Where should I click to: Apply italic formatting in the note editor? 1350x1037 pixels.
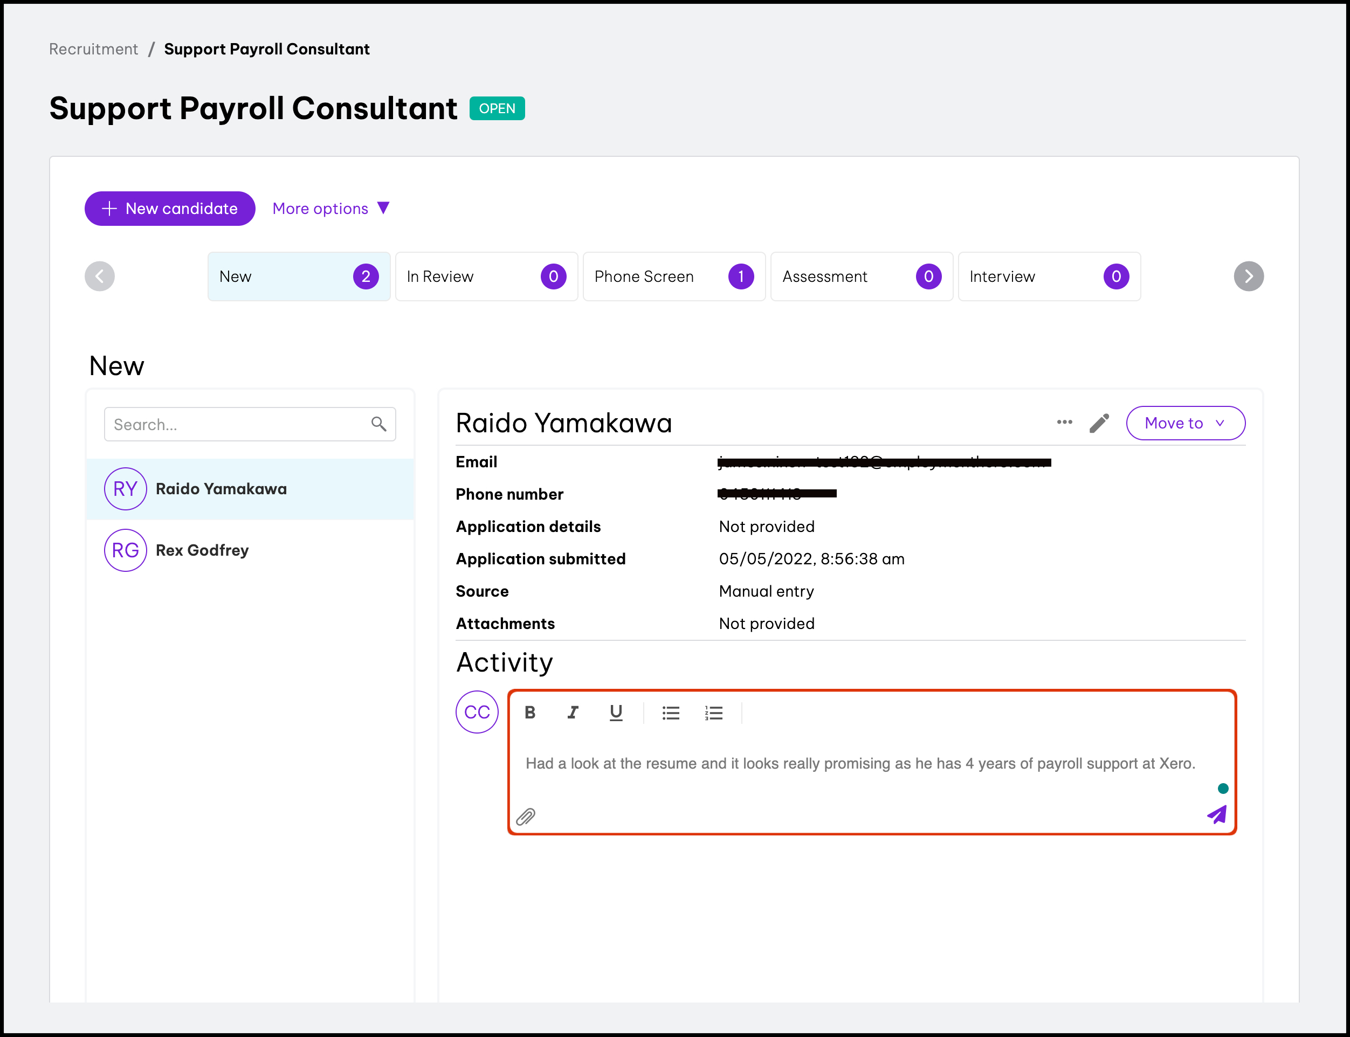pyautogui.click(x=573, y=713)
